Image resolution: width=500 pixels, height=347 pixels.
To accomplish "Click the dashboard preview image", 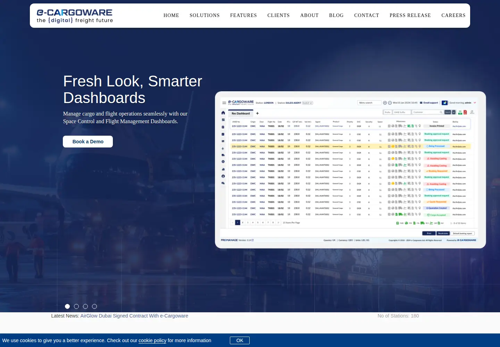I will 350,170.
